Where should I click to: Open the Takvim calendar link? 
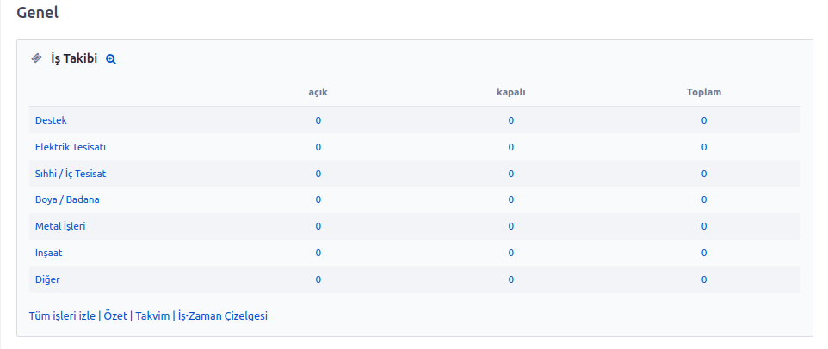(x=152, y=316)
